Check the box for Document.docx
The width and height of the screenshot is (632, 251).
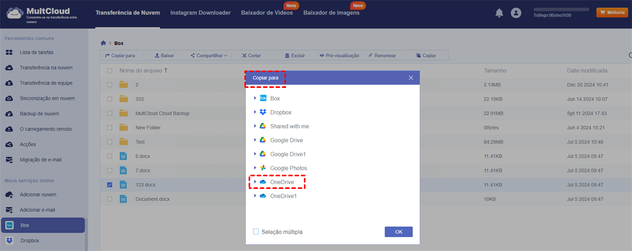coord(110,199)
